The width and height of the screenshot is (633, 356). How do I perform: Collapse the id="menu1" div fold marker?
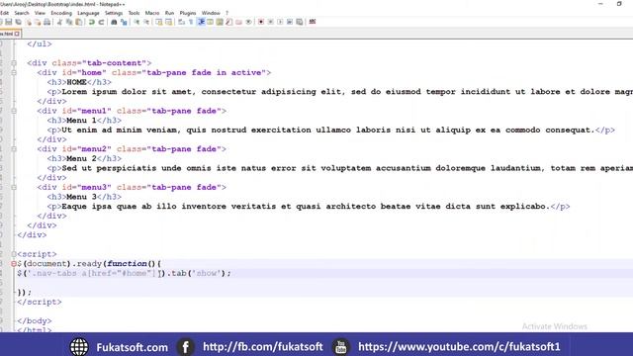[x=14, y=111]
